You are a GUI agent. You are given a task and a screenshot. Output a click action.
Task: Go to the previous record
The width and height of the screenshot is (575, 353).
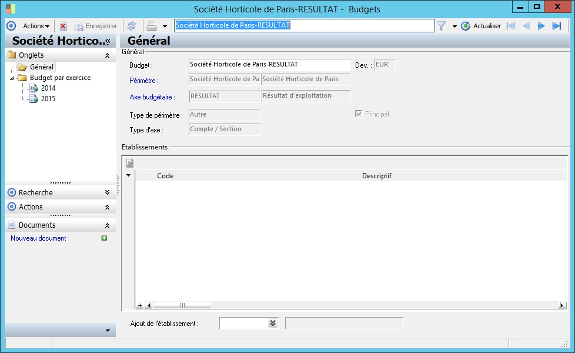click(x=526, y=26)
